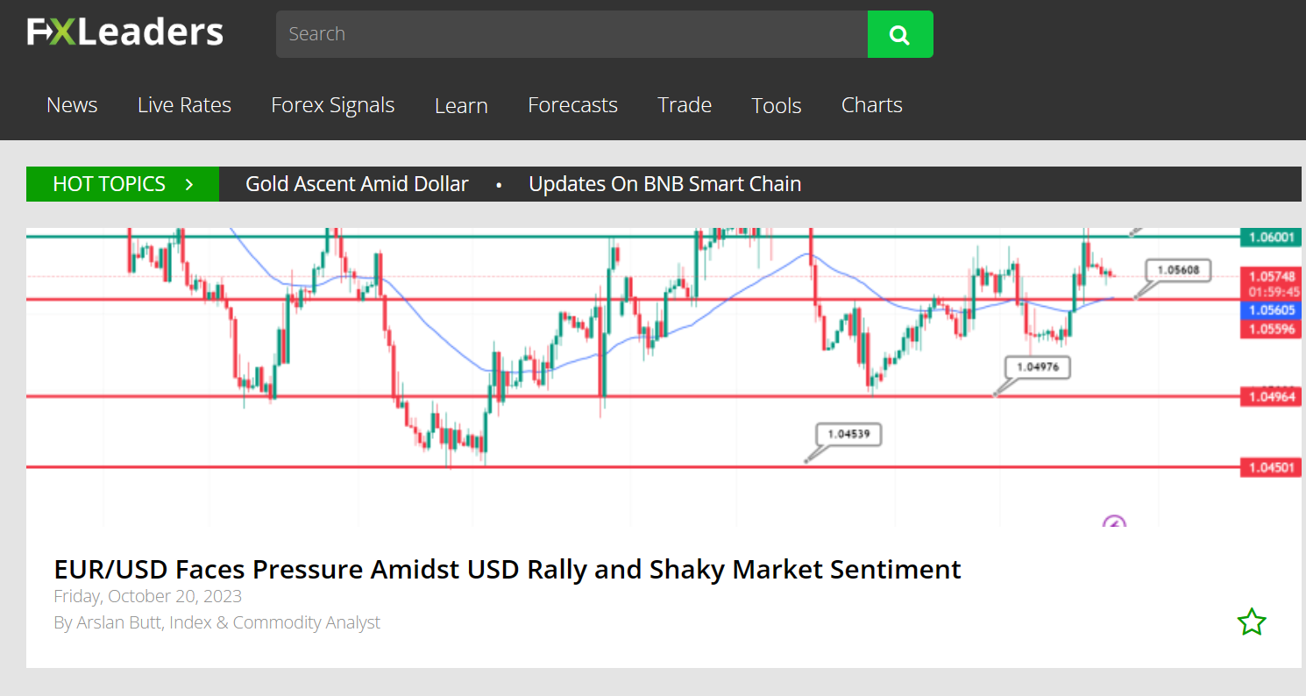The width and height of the screenshot is (1306, 696).
Task: Open the EUR/USD article headline
Action: pos(507,569)
